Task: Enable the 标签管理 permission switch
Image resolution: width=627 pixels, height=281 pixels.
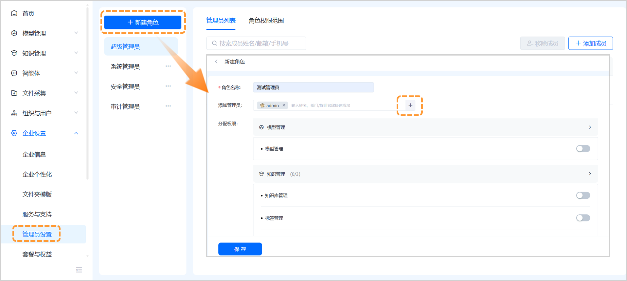Action: click(583, 218)
